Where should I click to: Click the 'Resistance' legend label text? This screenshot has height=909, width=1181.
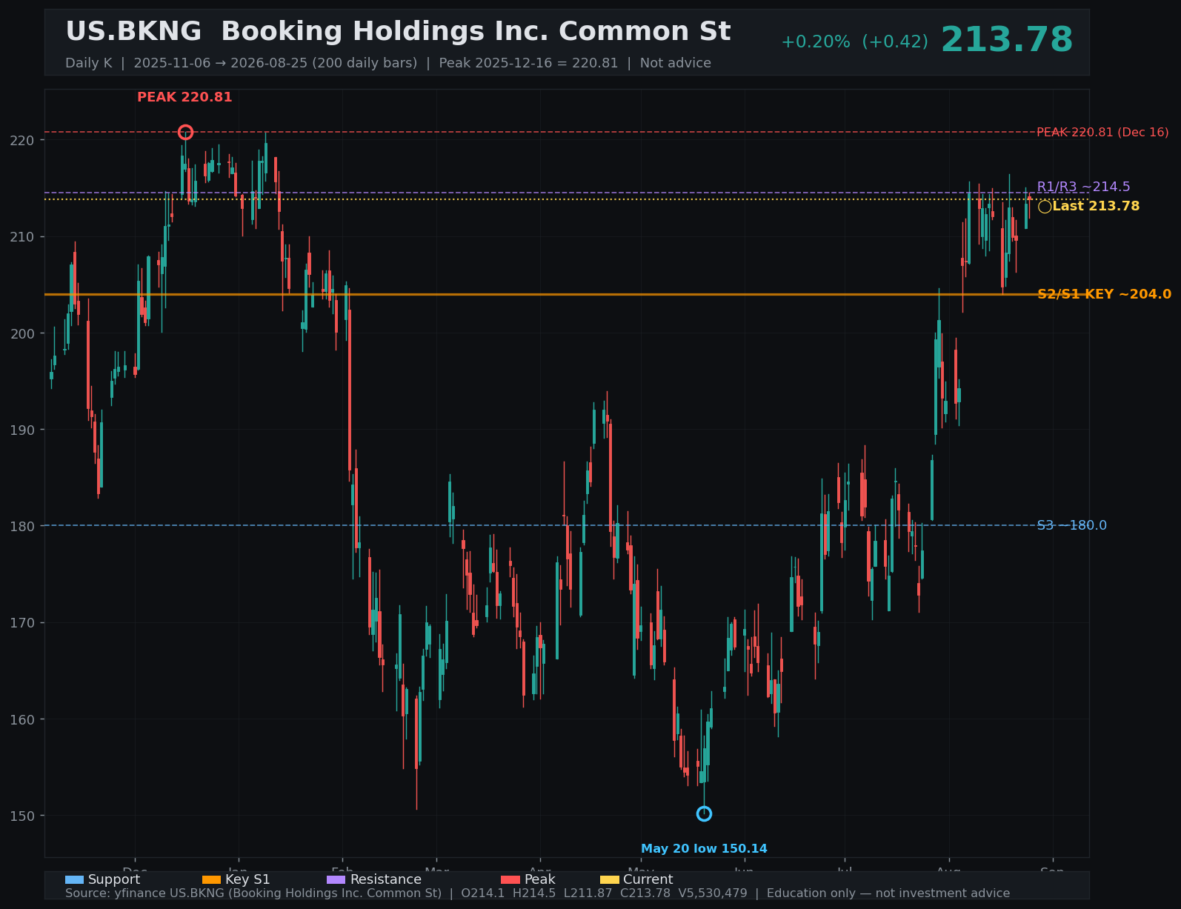click(x=386, y=879)
